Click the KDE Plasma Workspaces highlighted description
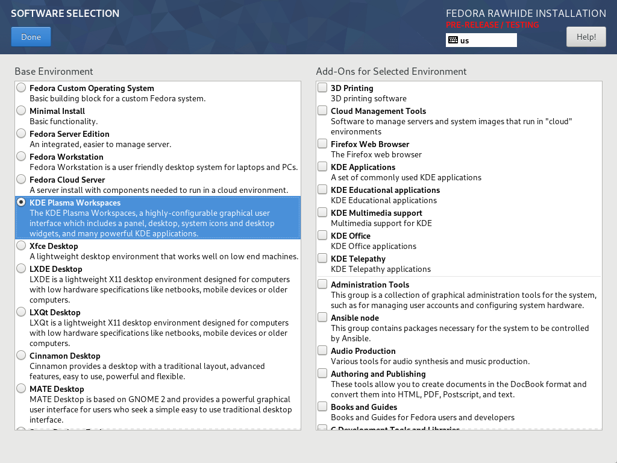The height and width of the screenshot is (463, 617). 152,223
